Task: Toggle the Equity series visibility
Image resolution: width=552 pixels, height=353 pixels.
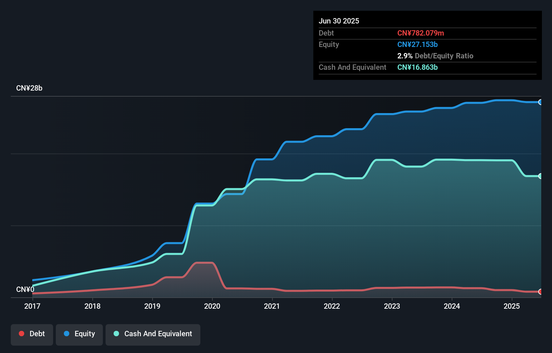Action: pyautogui.click(x=79, y=334)
